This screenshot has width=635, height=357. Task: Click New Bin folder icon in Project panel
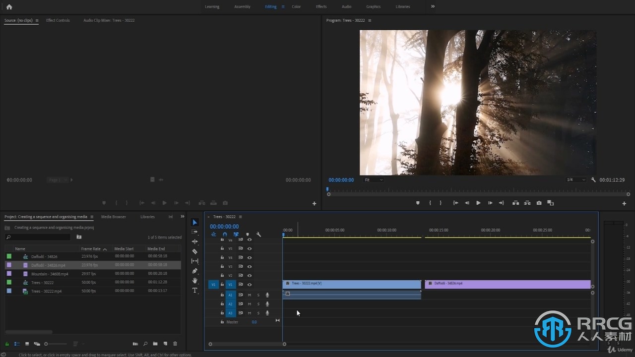click(x=155, y=344)
